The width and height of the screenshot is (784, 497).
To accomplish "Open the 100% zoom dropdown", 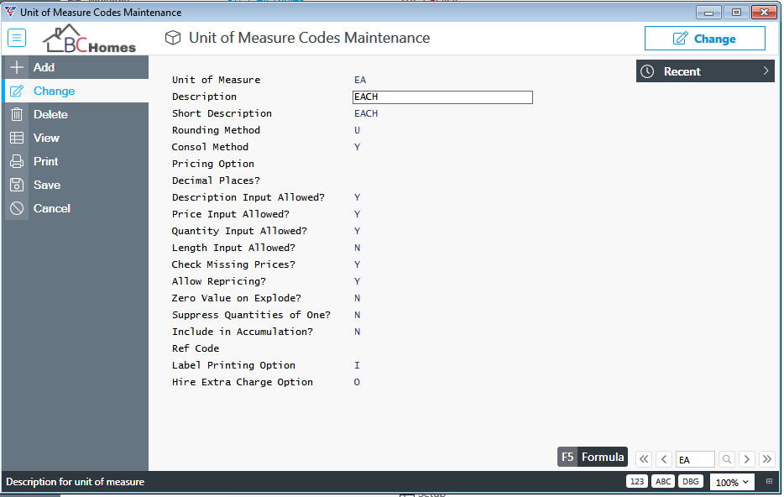I will click(732, 483).
